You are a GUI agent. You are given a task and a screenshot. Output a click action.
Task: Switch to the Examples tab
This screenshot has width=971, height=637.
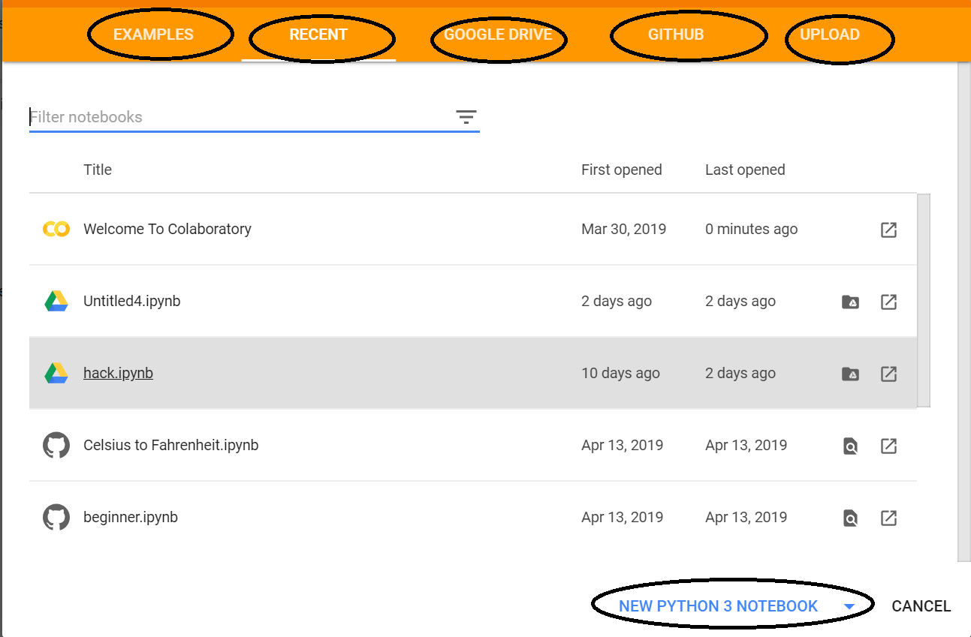tap(153, 35)
